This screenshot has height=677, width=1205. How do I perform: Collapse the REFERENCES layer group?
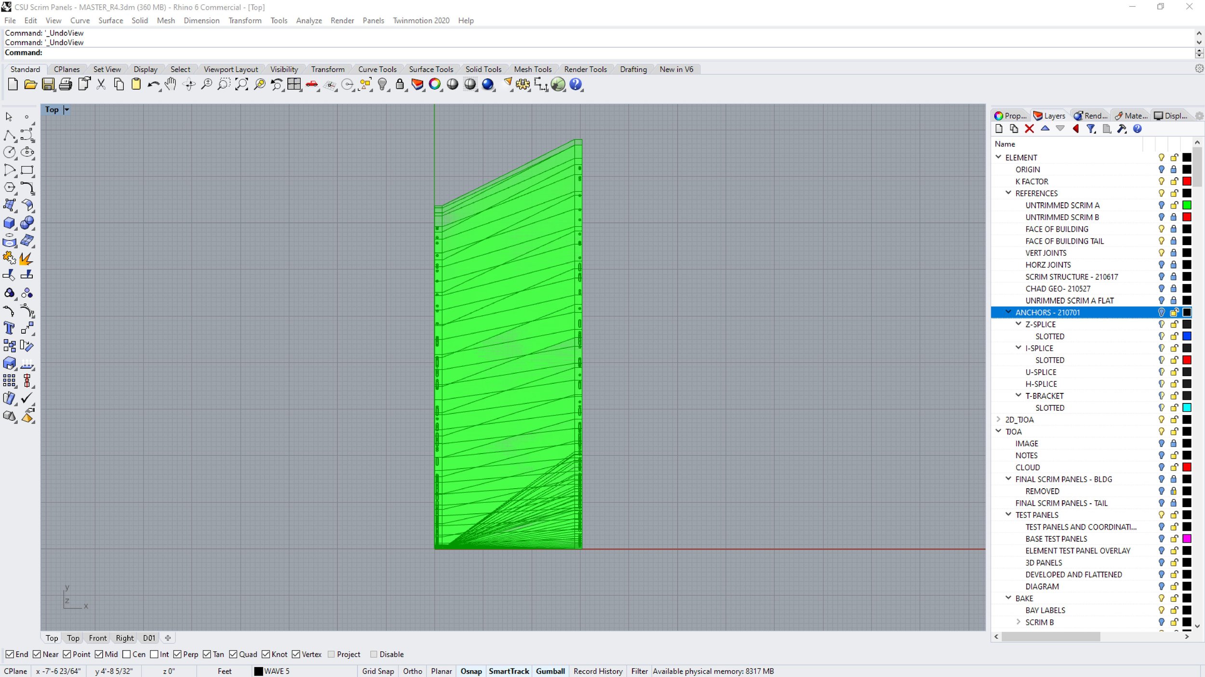(1008, 193)
